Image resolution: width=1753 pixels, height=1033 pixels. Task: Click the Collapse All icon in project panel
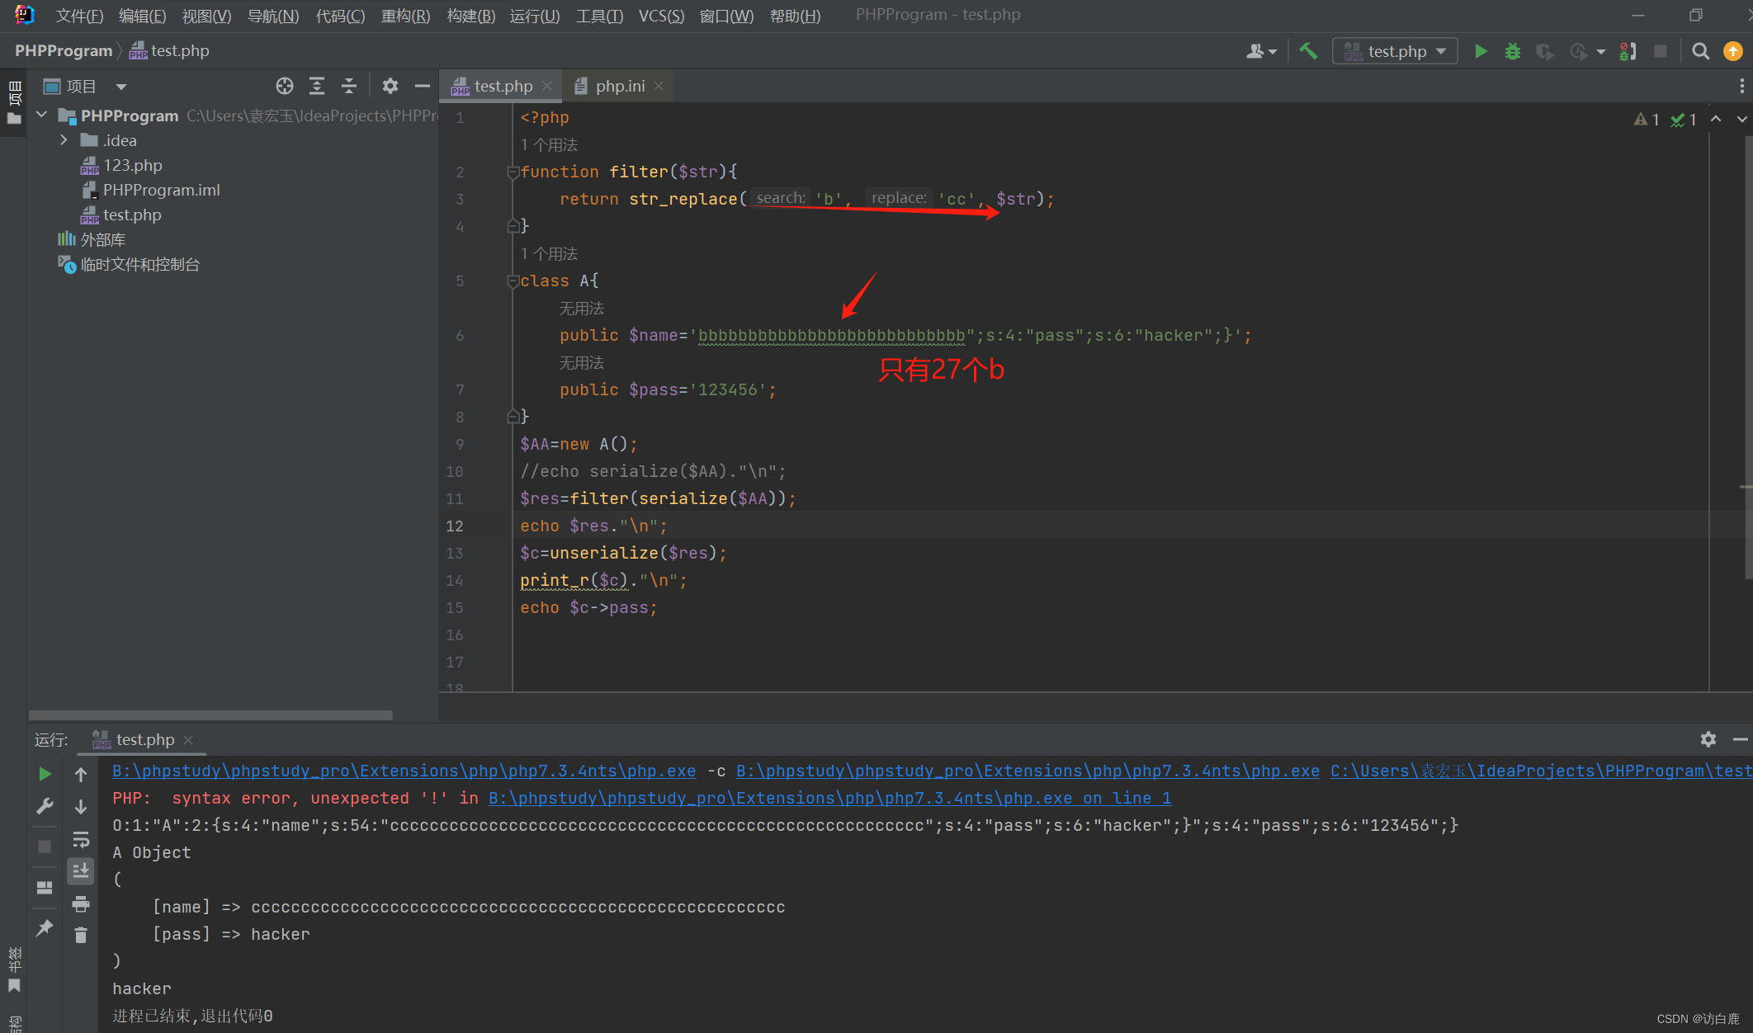349,86
